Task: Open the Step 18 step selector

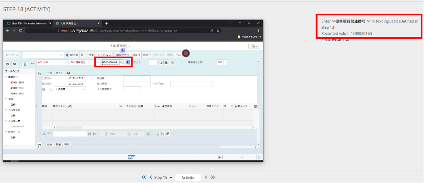Action: point(163,178)
